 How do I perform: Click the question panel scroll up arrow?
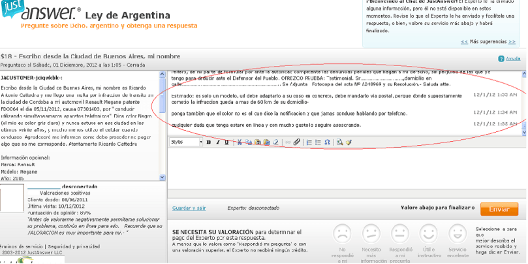point(163,74)
